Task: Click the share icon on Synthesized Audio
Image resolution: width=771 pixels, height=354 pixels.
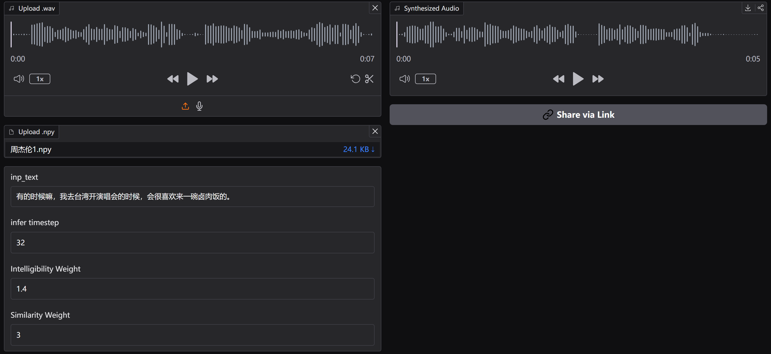Action: (761, 8)
